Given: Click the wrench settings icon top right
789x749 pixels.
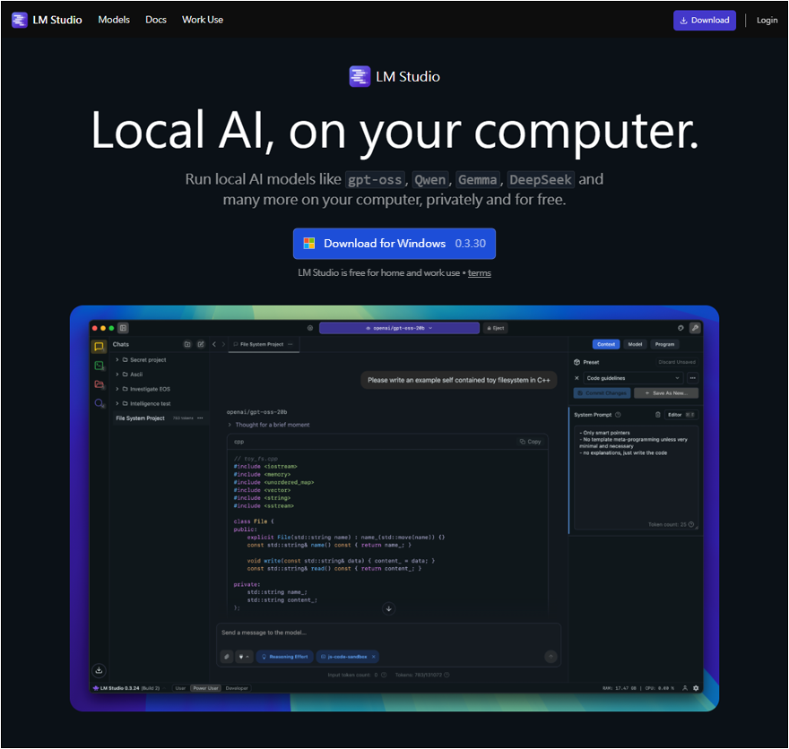Looking at the screenshot, I should tap(695, 328).
